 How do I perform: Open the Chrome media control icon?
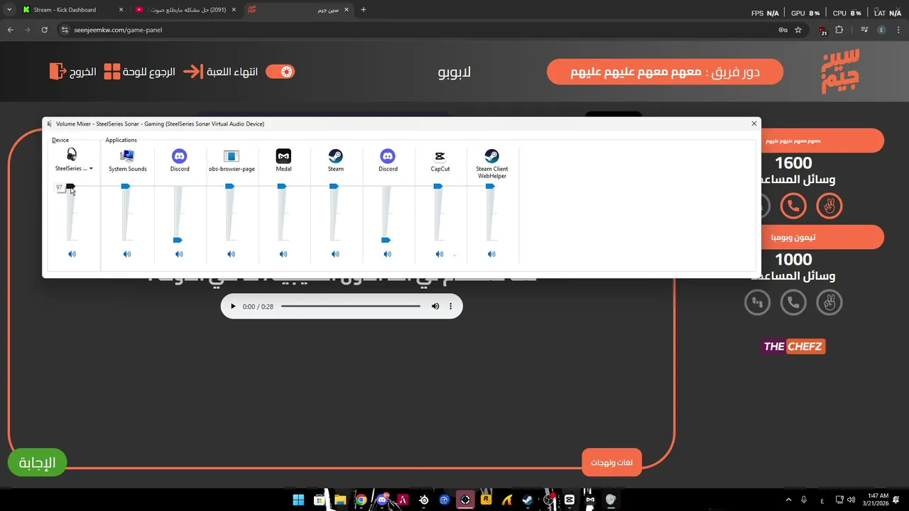[x=864, y=30]
